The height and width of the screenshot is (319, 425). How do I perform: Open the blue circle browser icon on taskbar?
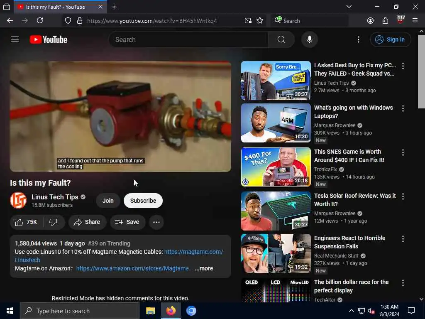pos(191,311)
